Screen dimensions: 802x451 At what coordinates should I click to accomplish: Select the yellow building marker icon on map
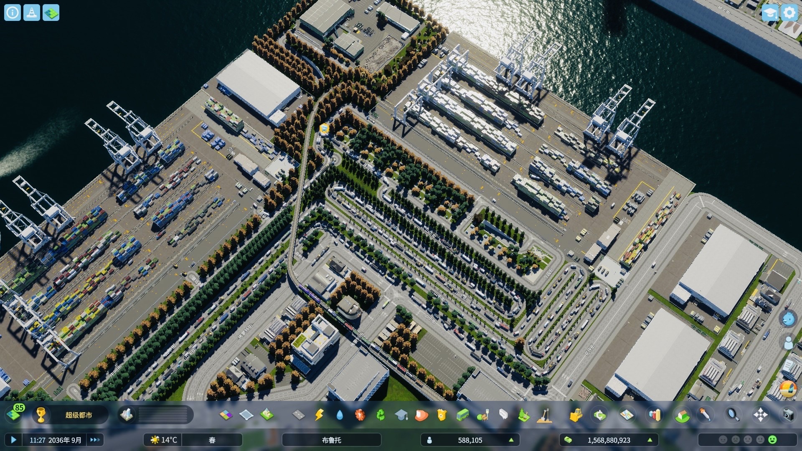coord(324,128)
